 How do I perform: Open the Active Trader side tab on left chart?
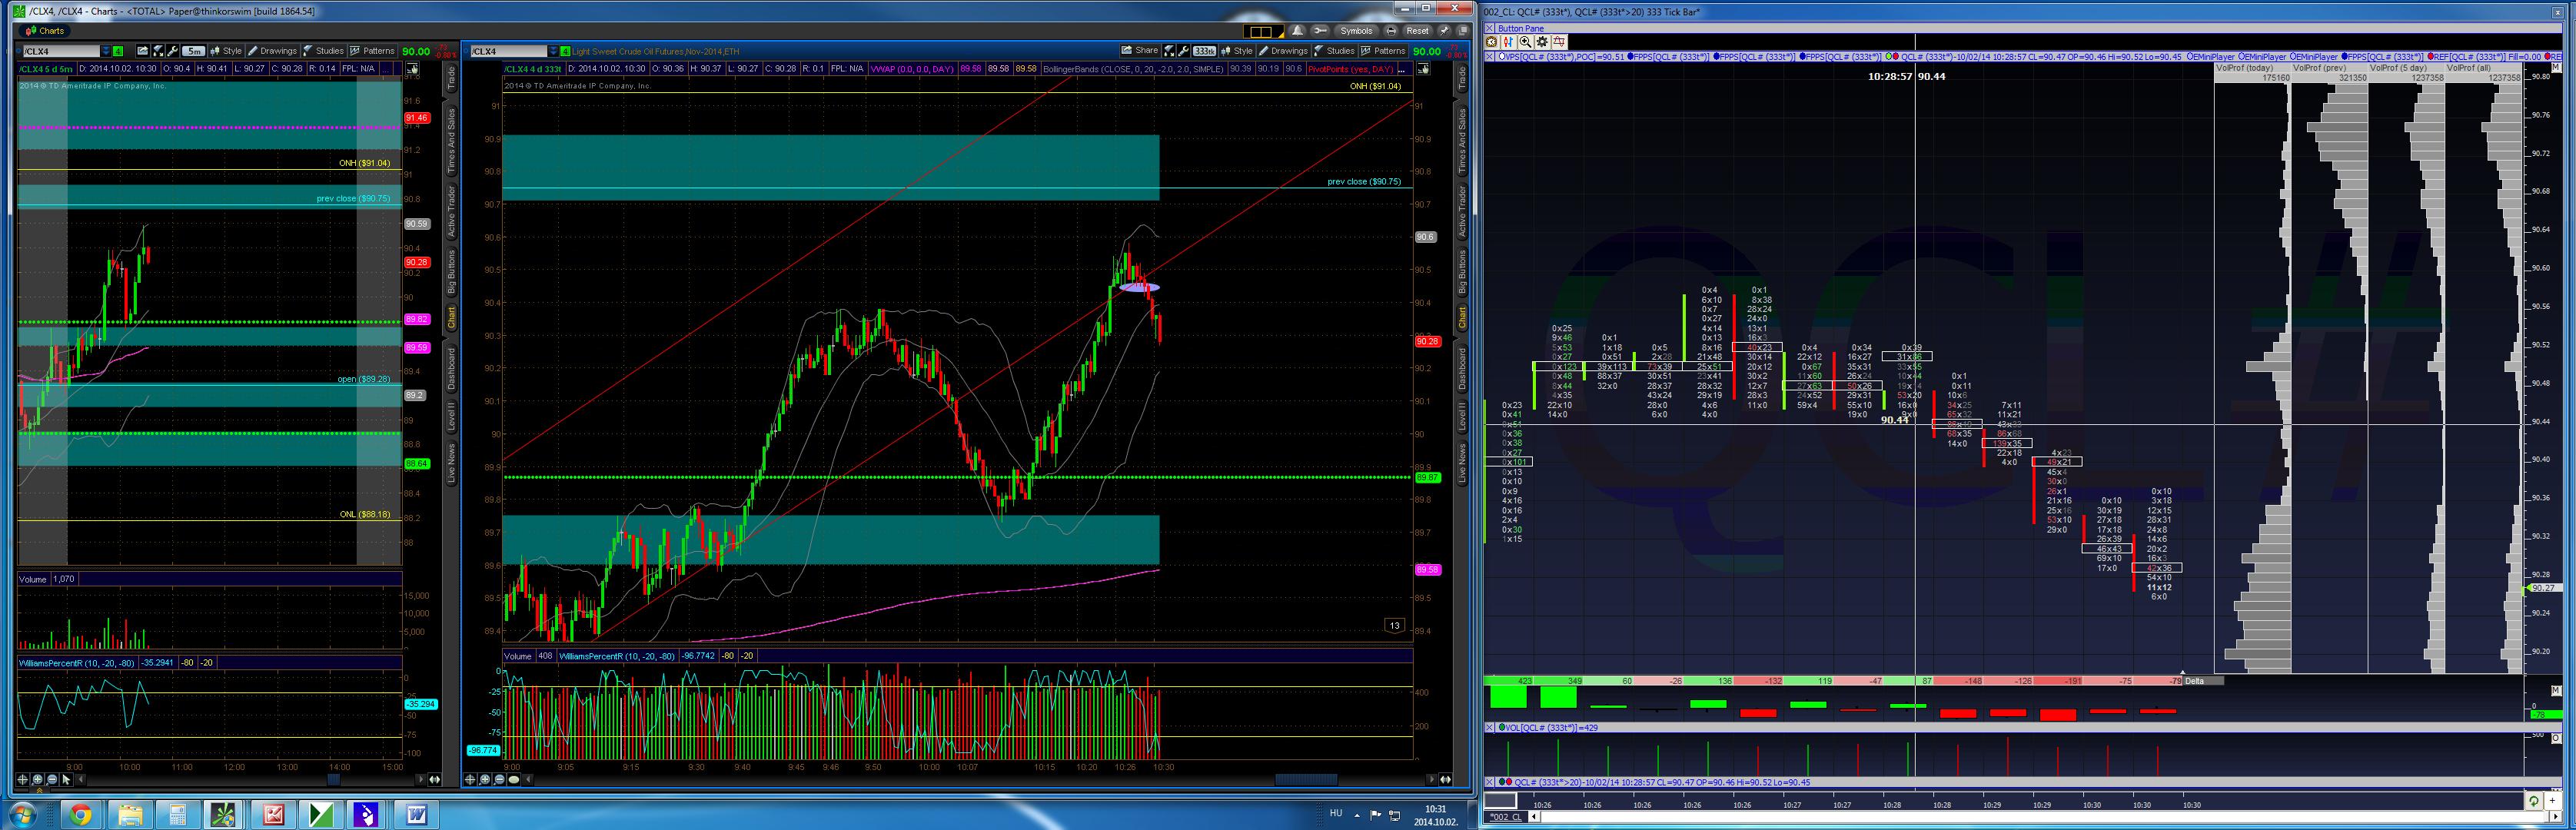tap(451, 210)
